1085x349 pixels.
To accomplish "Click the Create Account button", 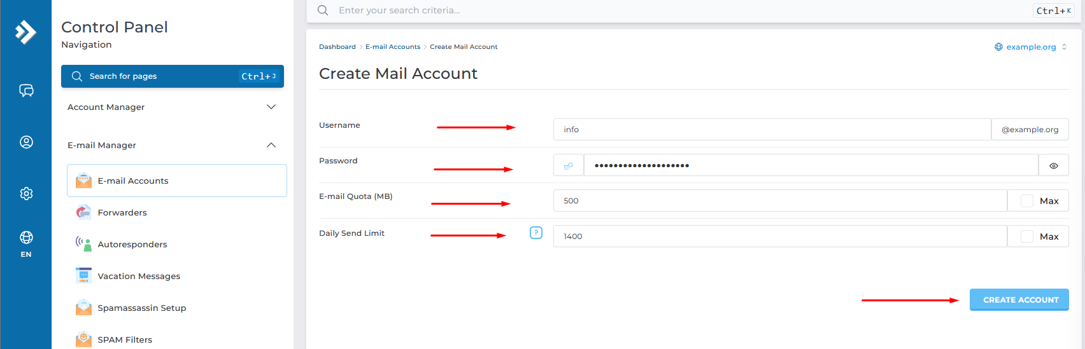I will coord(1019,299).
